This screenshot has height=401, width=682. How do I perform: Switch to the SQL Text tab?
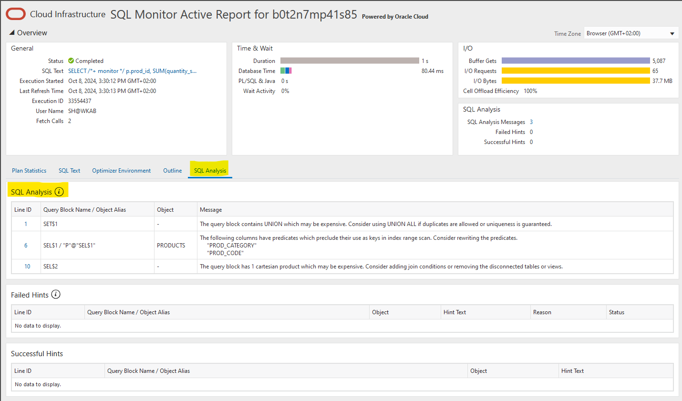pyautogui.click(x=69, y=170)
